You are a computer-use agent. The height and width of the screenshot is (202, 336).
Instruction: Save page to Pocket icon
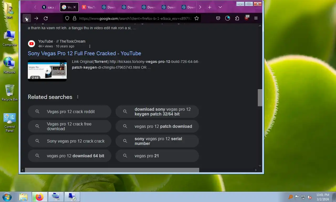pyautogui.click(x=218, y=18)
